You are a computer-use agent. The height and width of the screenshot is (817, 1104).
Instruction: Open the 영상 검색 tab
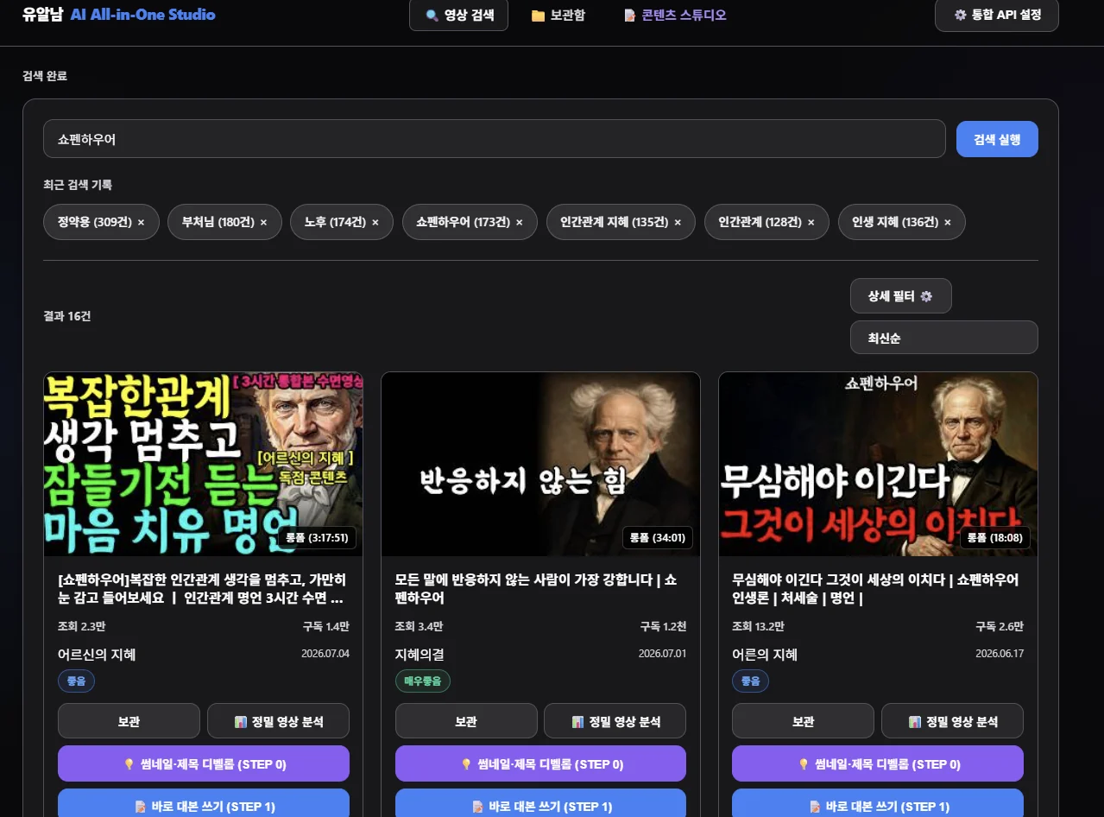click(x=458, y=15)
